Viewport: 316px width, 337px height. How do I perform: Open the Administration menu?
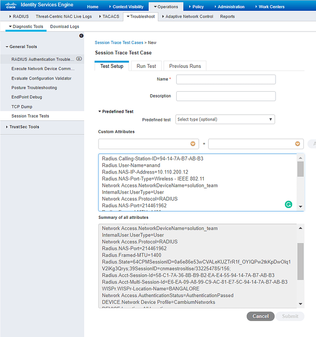pyautogui.click(x=230, y=7)
